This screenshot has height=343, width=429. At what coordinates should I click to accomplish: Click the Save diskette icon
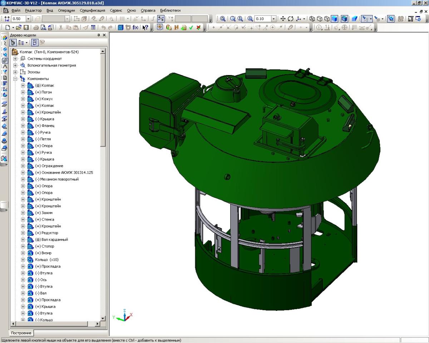pos(26,28)
